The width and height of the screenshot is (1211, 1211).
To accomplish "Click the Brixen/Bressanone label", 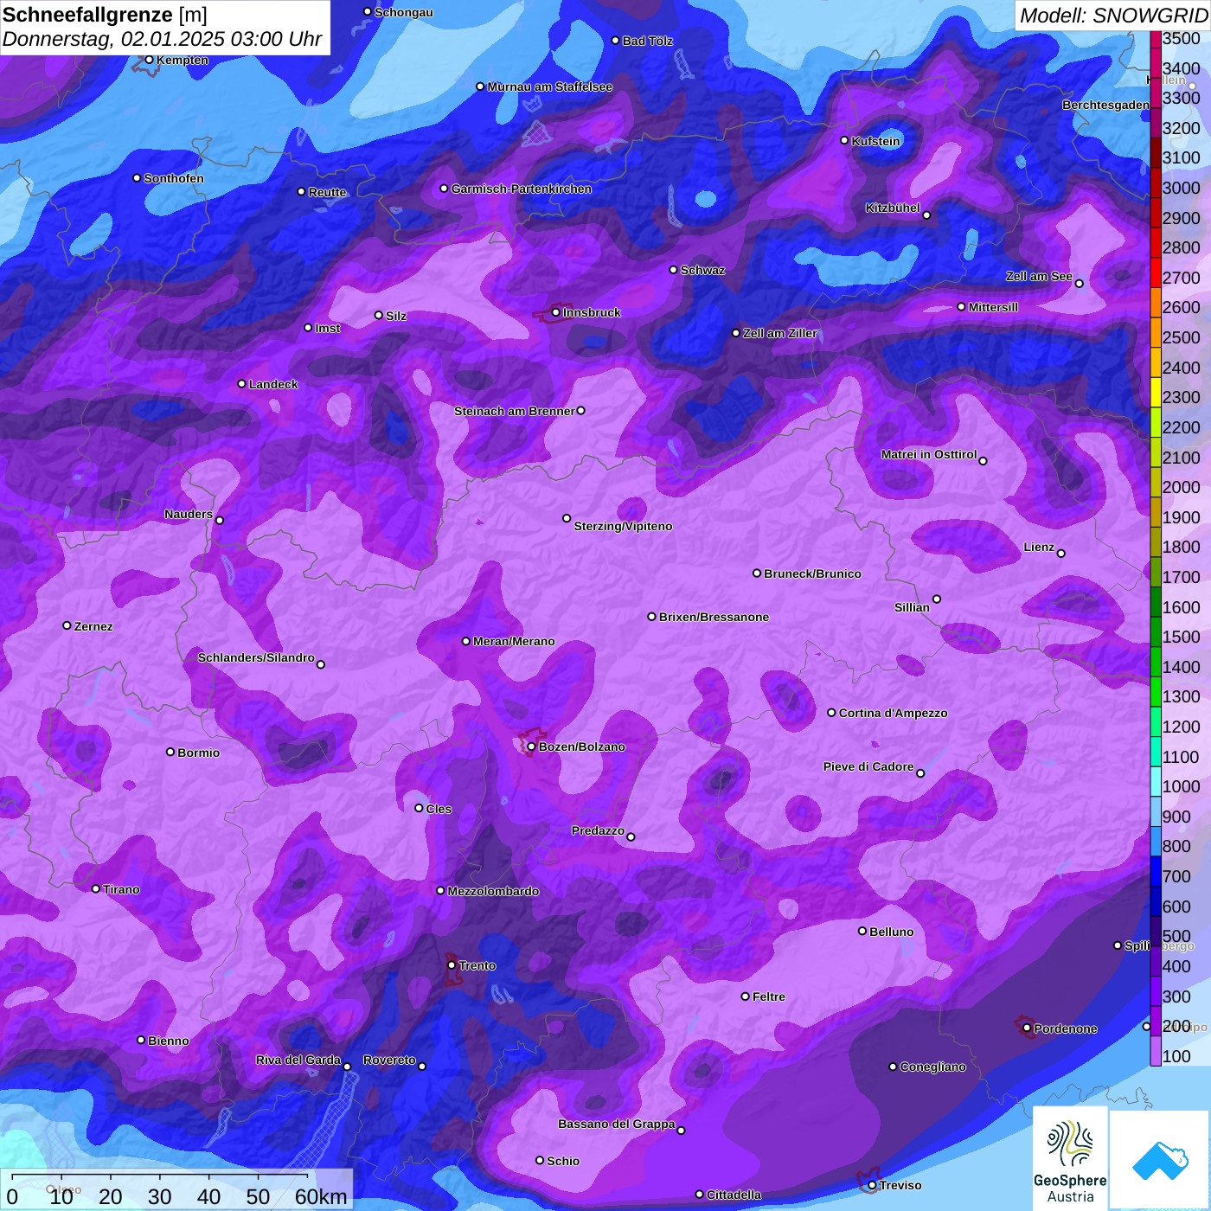I will pos(714,617).
